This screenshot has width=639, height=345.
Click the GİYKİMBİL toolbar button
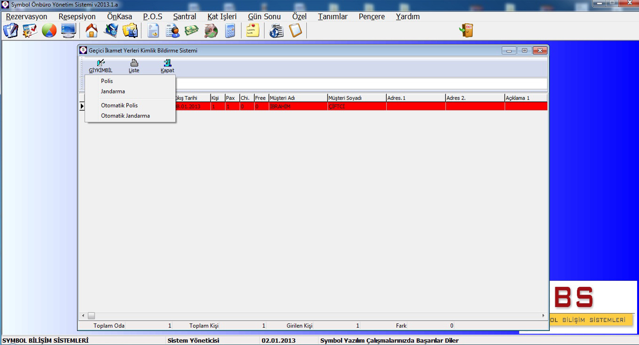pyautogui.click(x=101, y=66)
